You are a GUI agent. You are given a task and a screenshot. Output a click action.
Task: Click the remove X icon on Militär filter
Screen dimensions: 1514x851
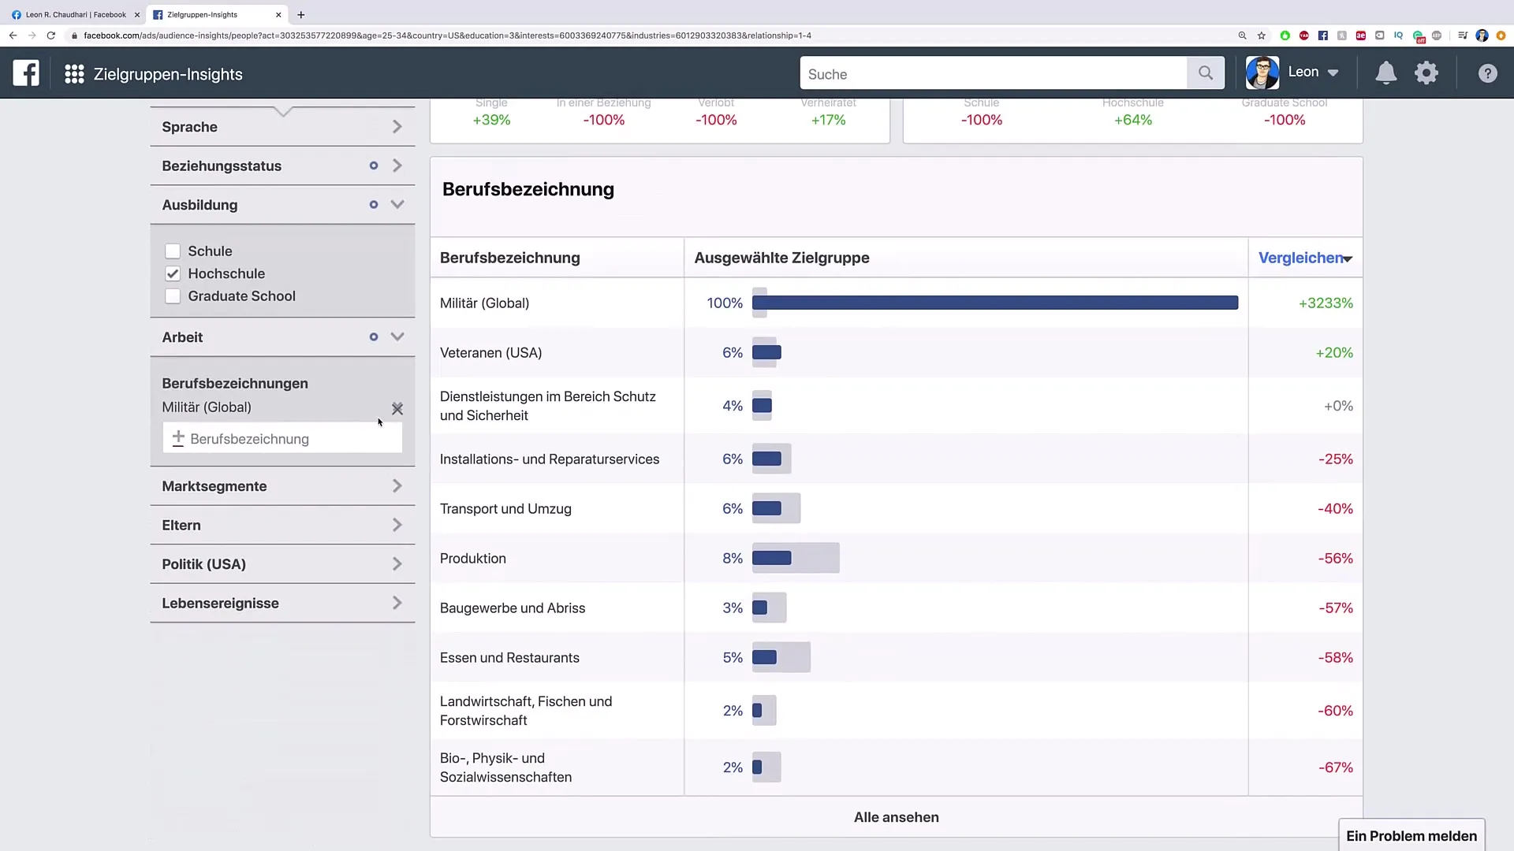(x=396, y=407)
